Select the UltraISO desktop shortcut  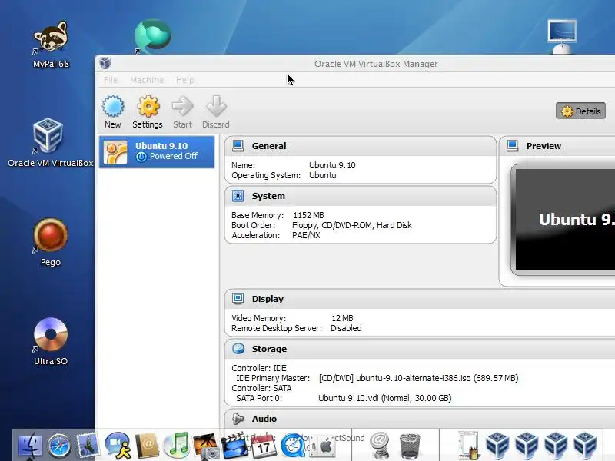51,342
